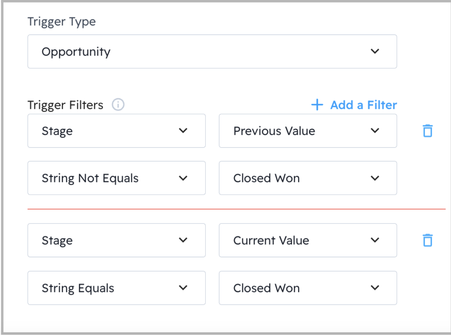Image resolution: width=451 pixels, height=335 pixels.
Task: Select the Opportunity text in Trigger Type field
Action: [x=76, y=52]
